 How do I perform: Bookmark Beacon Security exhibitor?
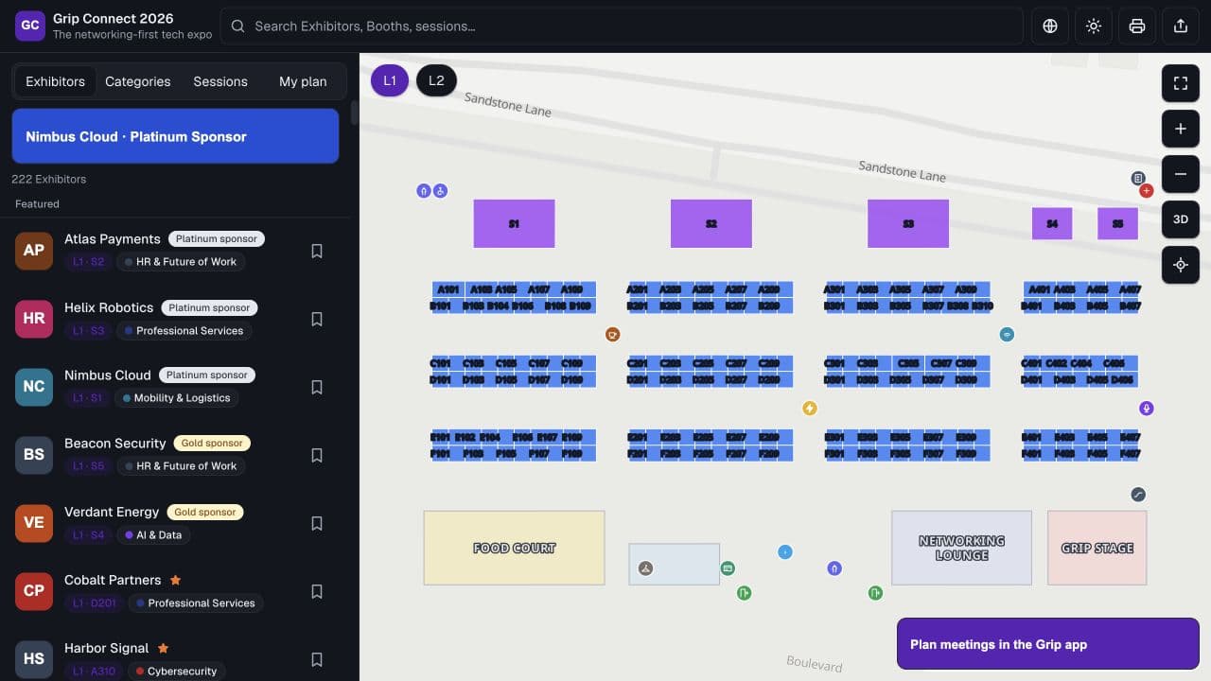coord(317,455)
